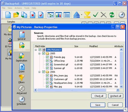The image size is (128, 112).
Task: Uncheck the Misc.jpg checkbox
Action: [x=47, y=86]
